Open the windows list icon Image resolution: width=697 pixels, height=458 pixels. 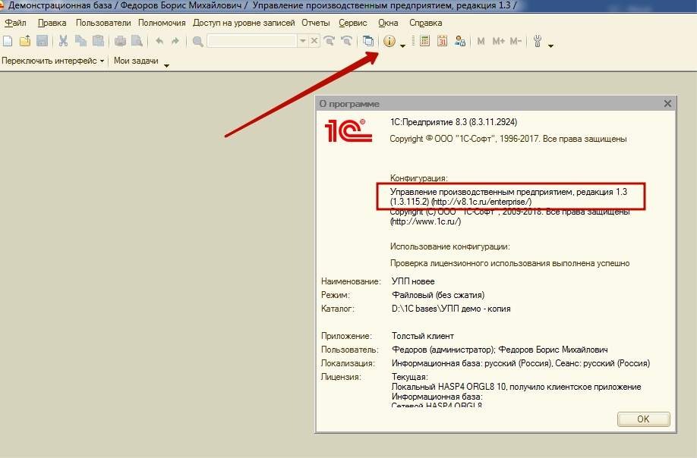pyautogui.click(x=368, y=41)
